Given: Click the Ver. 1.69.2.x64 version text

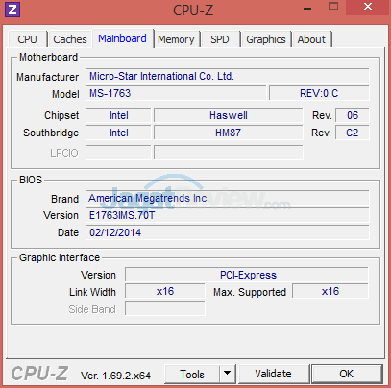Looking at the screenshot, I should (115, 376).
